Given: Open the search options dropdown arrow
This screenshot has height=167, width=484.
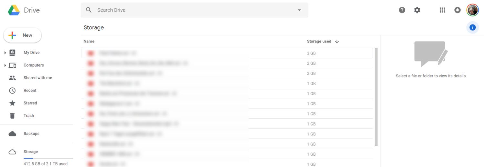Looking at the screenshot, I should 299,10.
